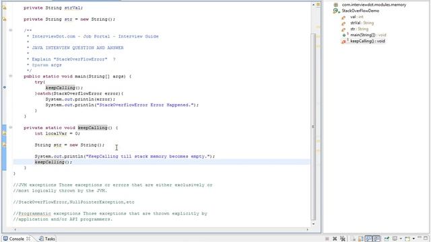Click editor vertical scrollbar down arrow
Viewport: 431px width, 242px height.
(x=313, y=224)
